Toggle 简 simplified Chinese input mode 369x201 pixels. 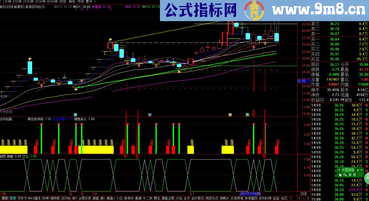pyautogui.click(x=350, y=175)
